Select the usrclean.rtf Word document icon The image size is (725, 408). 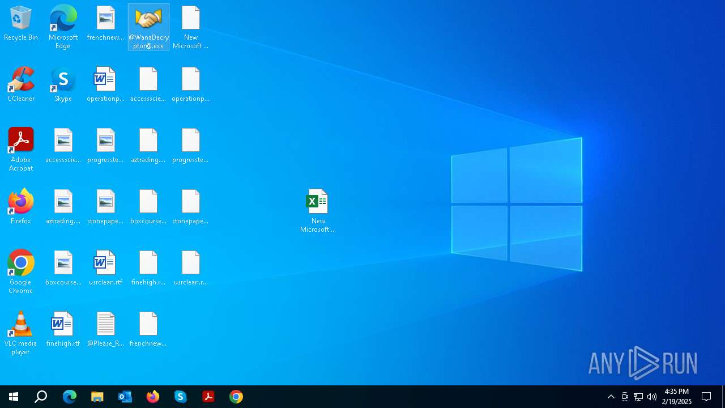[x=105, y=269]
